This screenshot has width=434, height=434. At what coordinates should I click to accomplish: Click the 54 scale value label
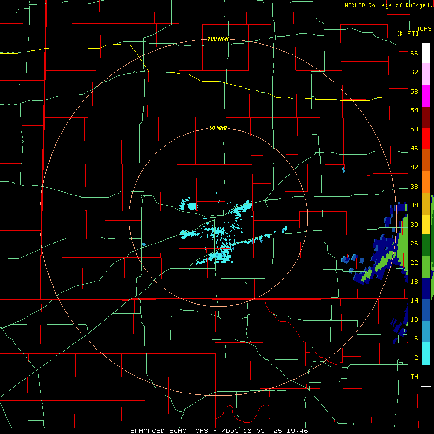pyautogui.click(x=414, y=110)
